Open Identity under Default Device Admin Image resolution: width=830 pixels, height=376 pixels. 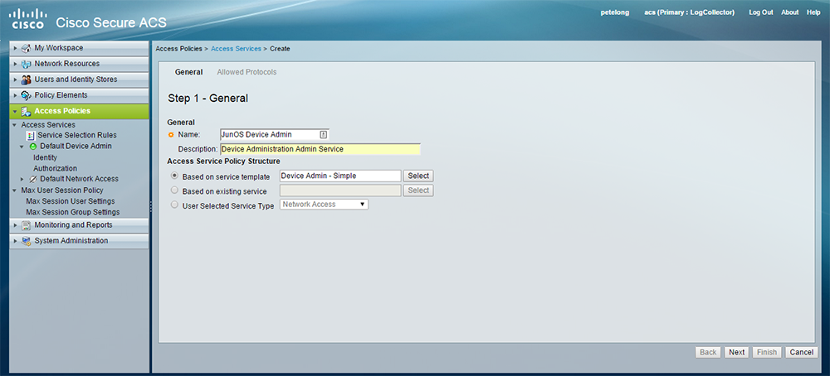point(45,157)
